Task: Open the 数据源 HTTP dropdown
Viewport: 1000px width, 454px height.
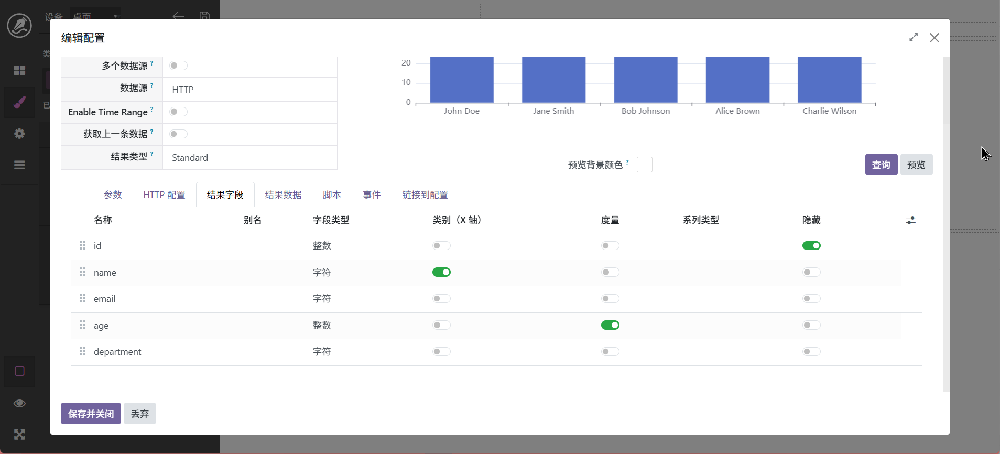Action: tap(249, 90)
